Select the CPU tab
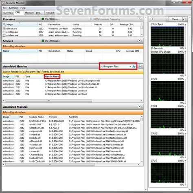 click(x=18, y=12)
